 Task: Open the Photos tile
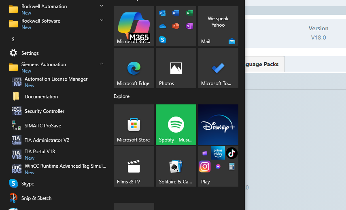176,68
